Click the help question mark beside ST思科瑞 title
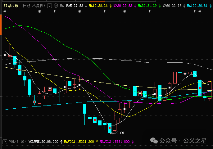This screenshot has height=149, width=213. click(x=49, y=6)
